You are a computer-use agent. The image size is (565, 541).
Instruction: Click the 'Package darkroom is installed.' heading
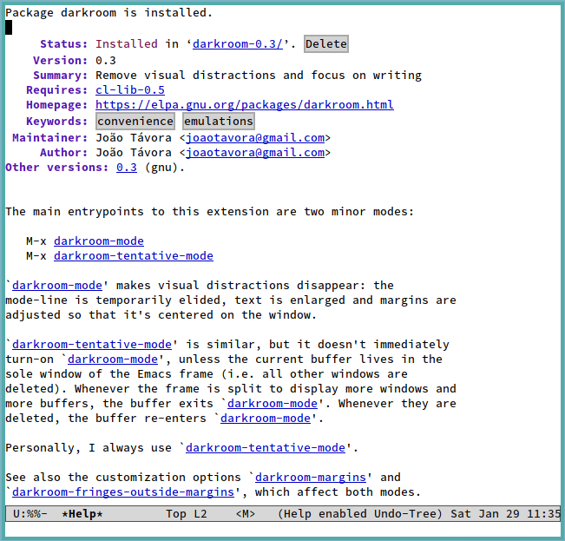click(x=108, y=13)
